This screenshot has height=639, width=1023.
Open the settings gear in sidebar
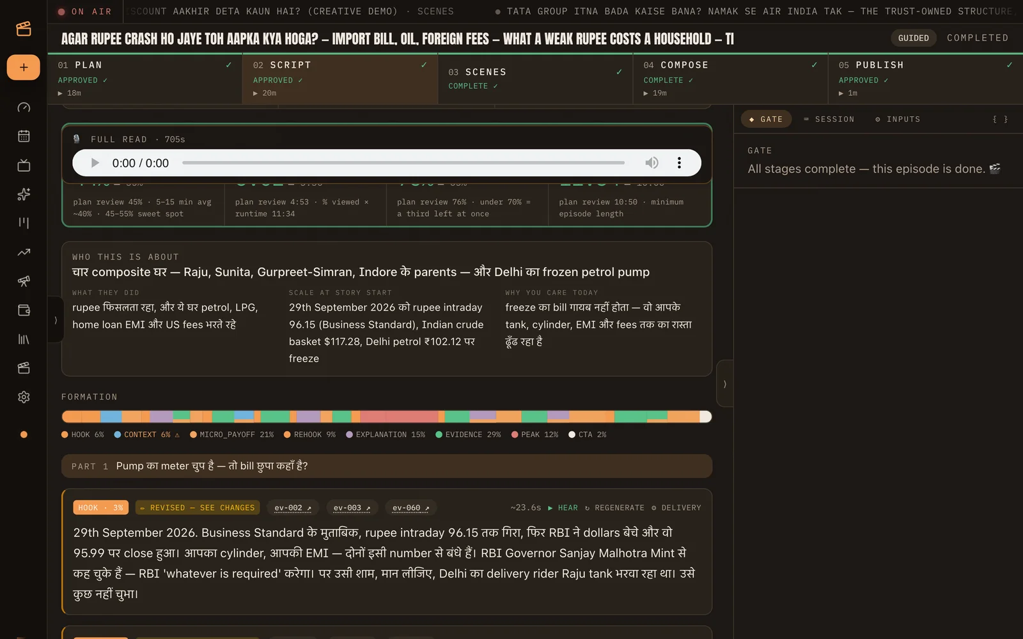[x=24, y=397]
